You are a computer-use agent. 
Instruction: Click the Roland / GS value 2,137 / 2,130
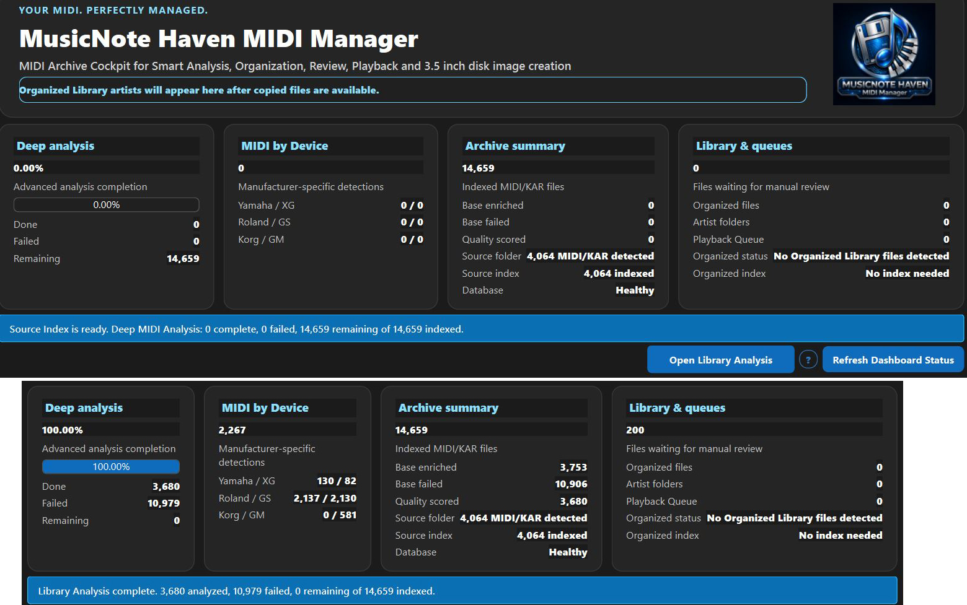point(325,498)
